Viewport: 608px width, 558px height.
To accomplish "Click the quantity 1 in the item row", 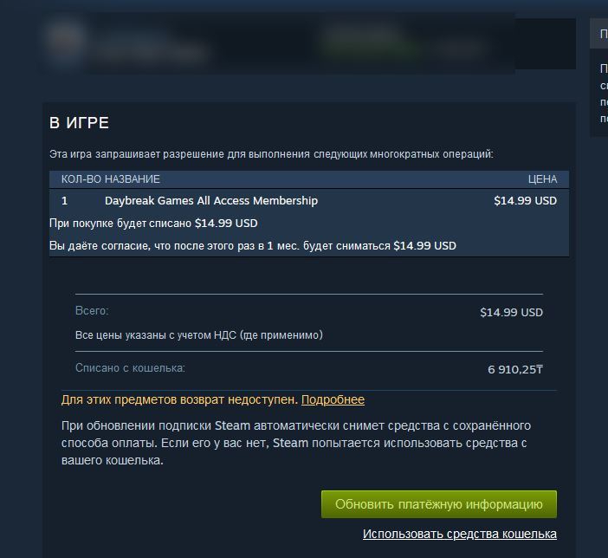I will click(64, 201).
